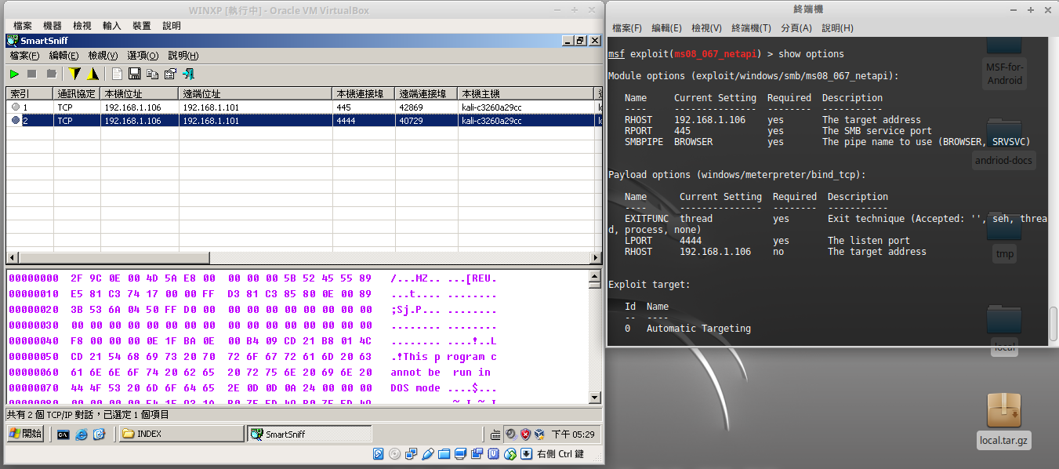The height and width of the screenshot is (469, 1059).
Task: Start capture with the green play icon
Action: (x=14, y=74)
